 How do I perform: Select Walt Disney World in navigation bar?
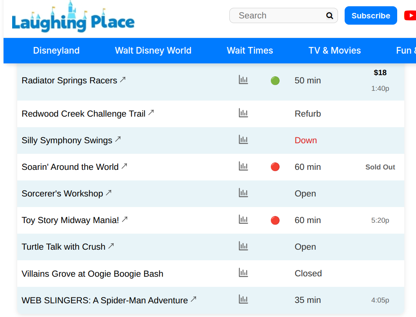pos(153,50)
